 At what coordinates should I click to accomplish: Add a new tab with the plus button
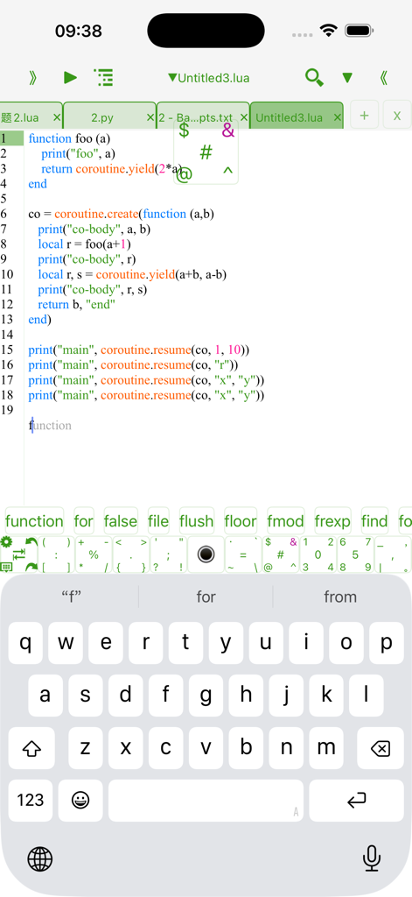[364, 117]
